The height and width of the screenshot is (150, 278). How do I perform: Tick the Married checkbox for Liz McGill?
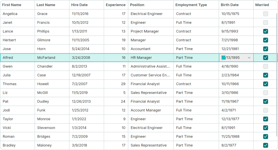click(x=265, y=93)
